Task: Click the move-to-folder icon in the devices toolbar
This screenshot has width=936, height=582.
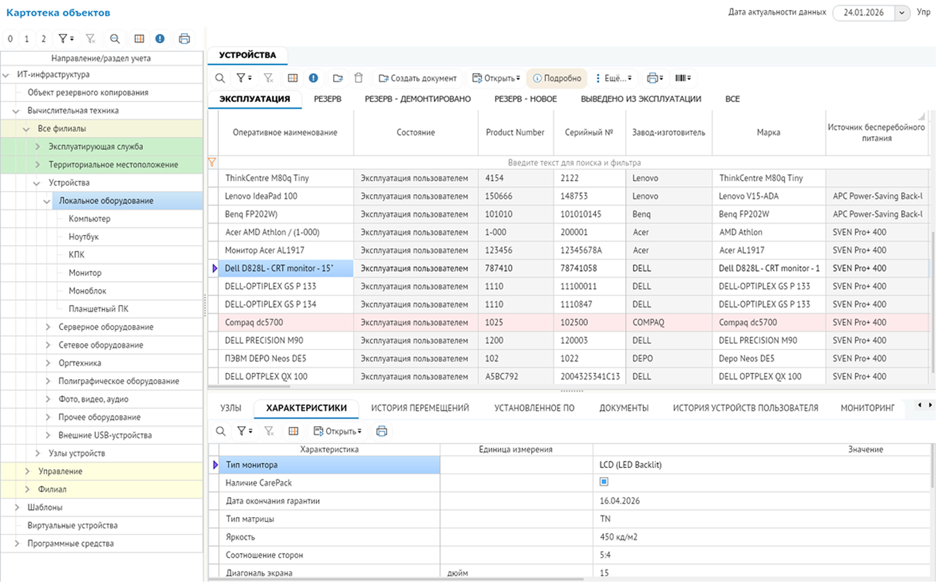Action: click(x=338, y=78)
